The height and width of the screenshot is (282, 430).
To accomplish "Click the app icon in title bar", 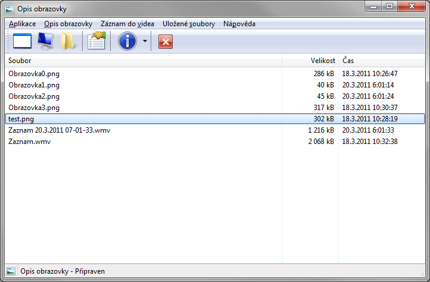I will click(x=10, y=10).
